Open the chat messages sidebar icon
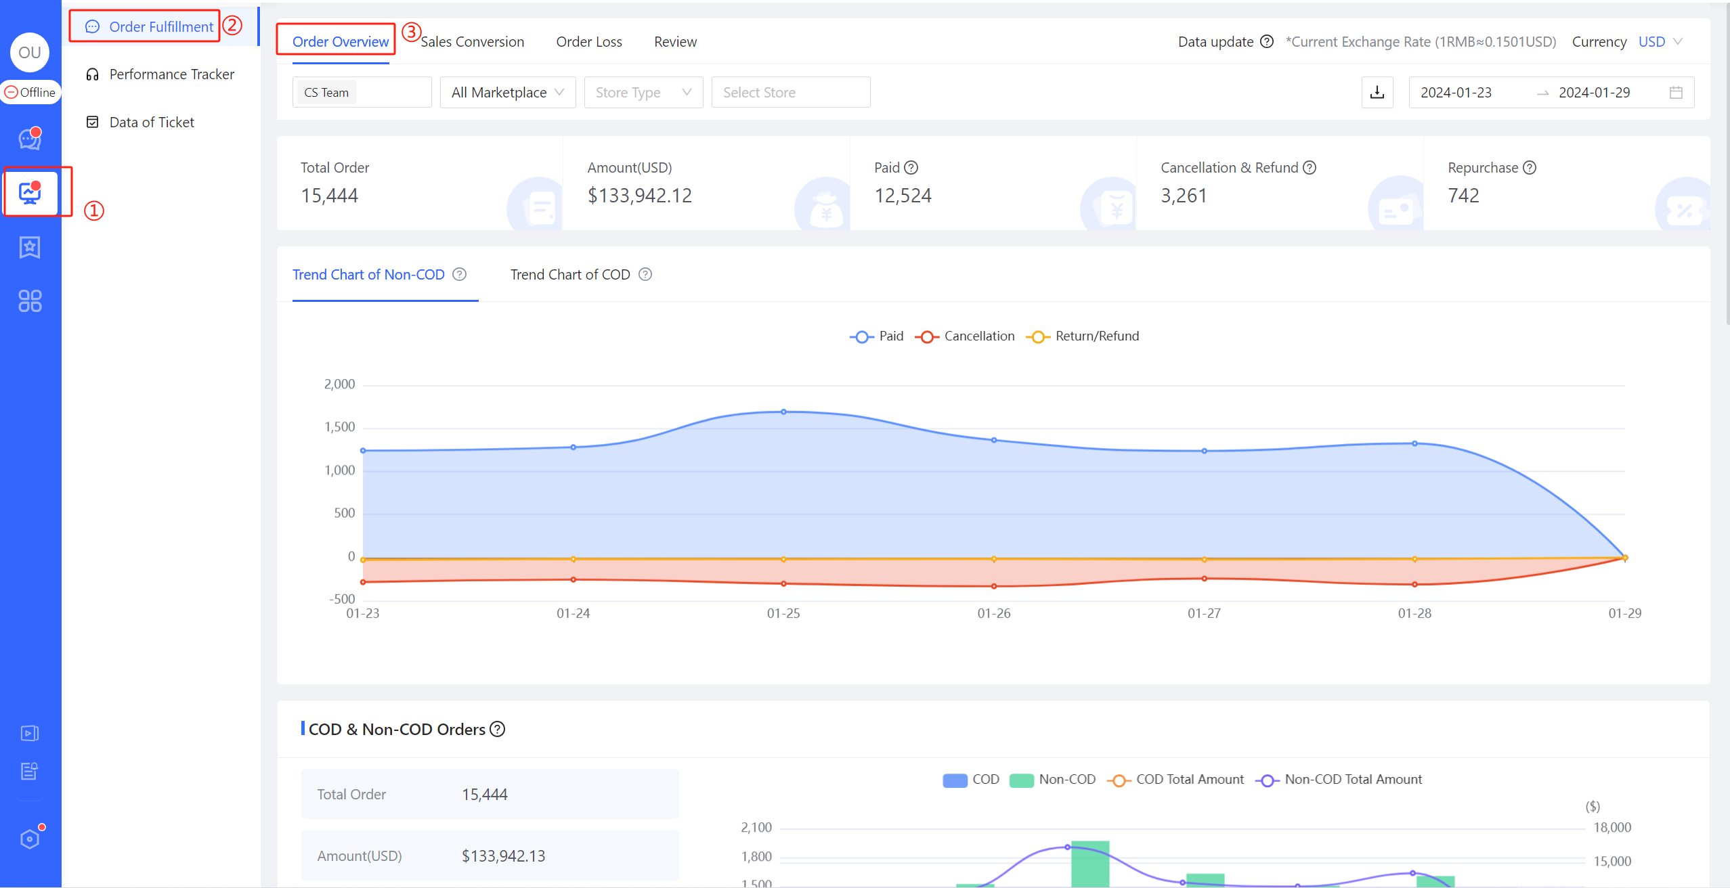 tap(30, 139)
